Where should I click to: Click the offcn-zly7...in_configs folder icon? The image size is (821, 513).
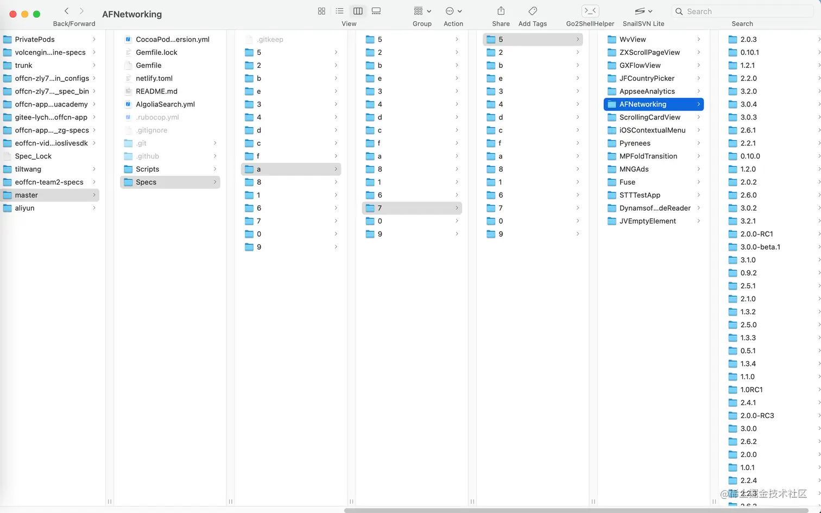(8, 78)
